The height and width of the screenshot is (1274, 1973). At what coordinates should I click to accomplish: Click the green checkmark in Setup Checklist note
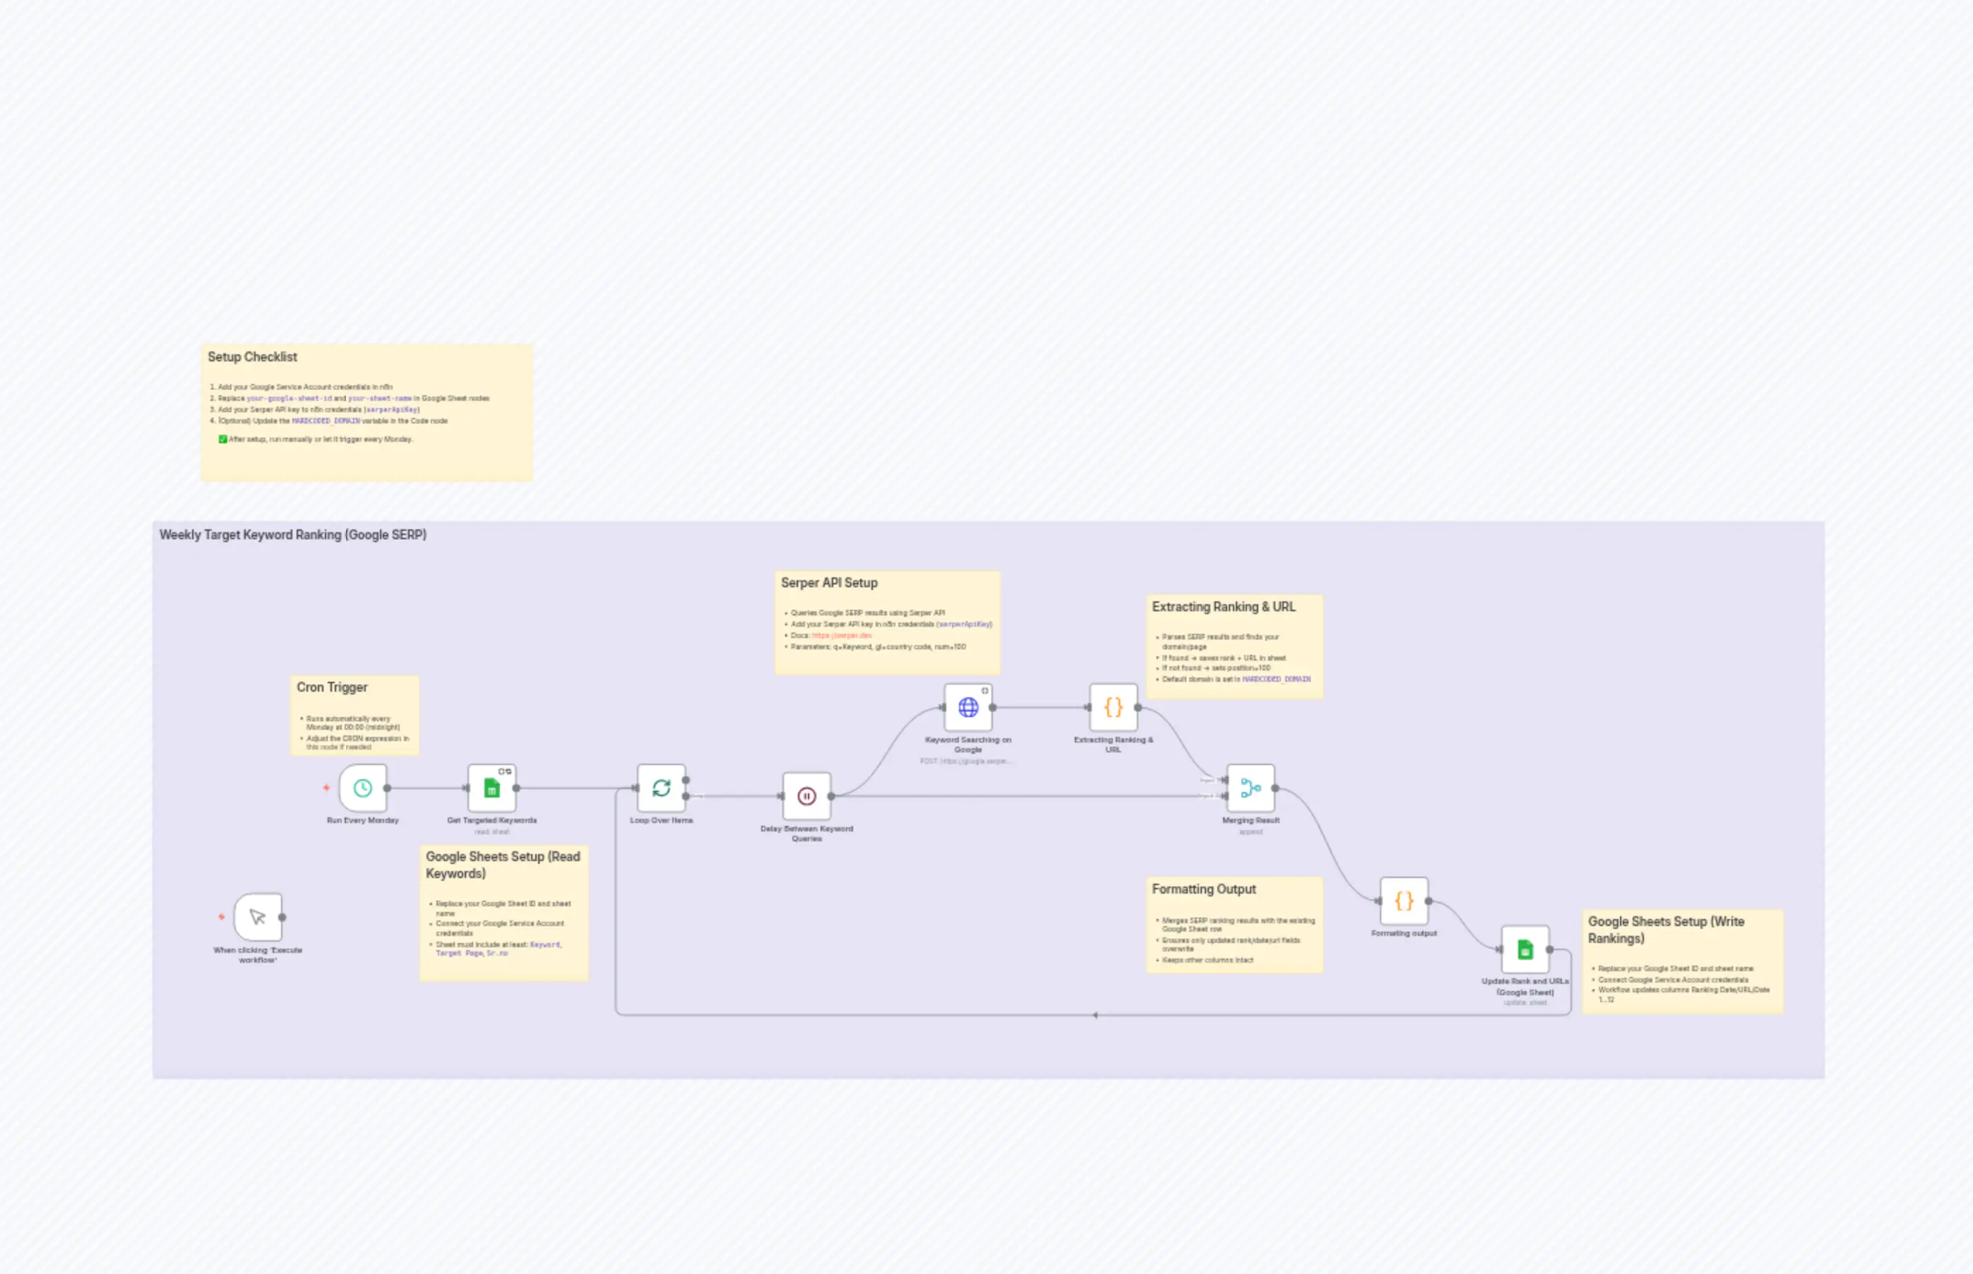coord(222,439)
